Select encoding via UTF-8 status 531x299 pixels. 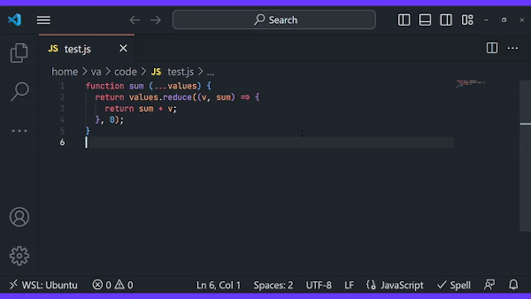pos(319,285)
